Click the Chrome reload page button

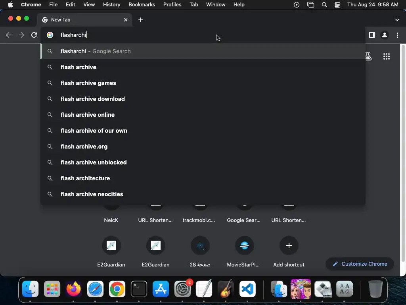coord(34,35)
